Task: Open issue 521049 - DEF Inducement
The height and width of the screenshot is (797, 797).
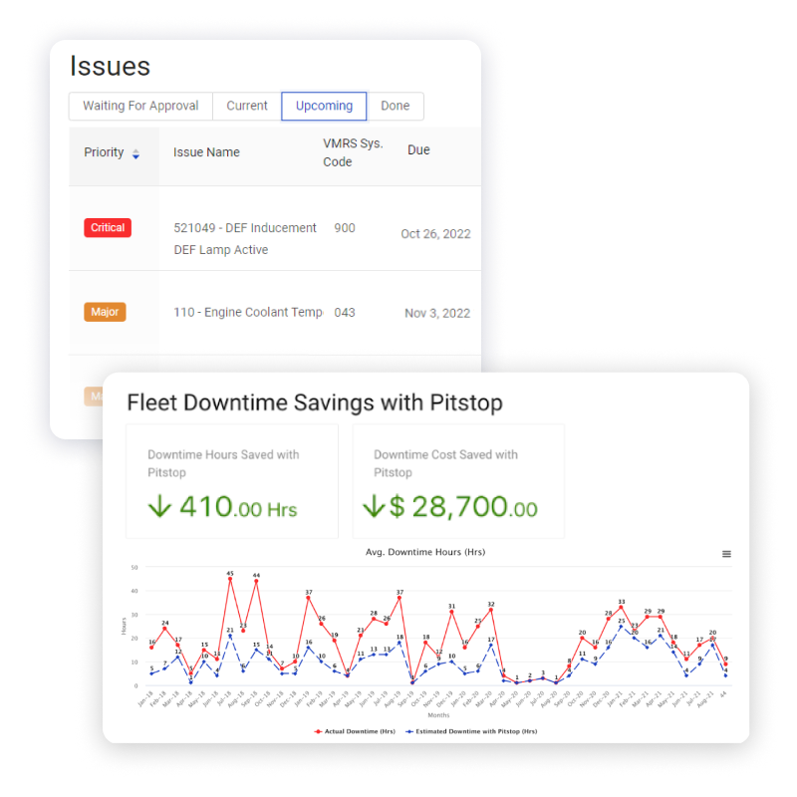Action: tap(245, 239)
